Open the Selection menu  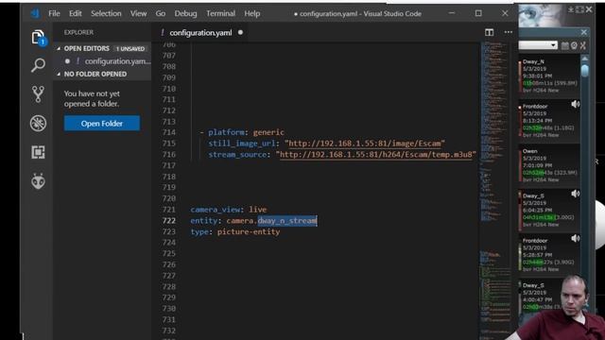[106, 13]
